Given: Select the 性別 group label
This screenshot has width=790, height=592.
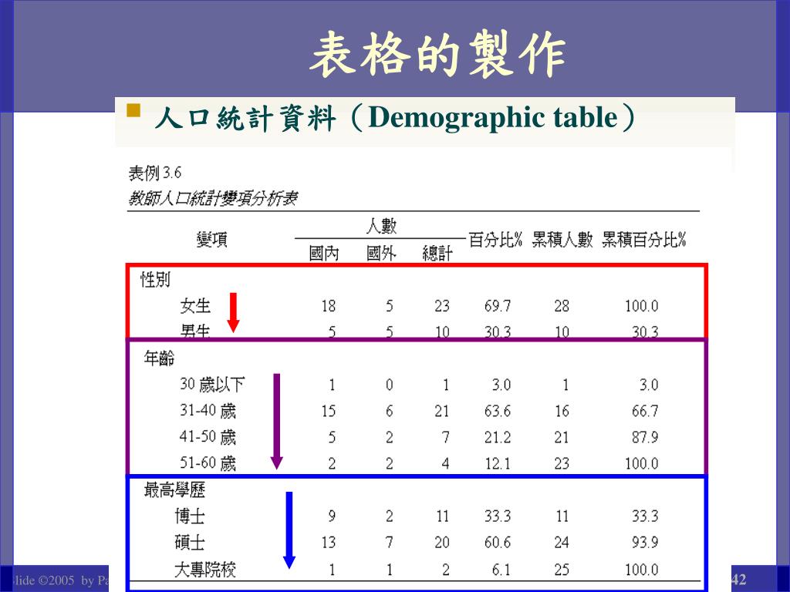Looking at the screenshot, I should point(155,279).
